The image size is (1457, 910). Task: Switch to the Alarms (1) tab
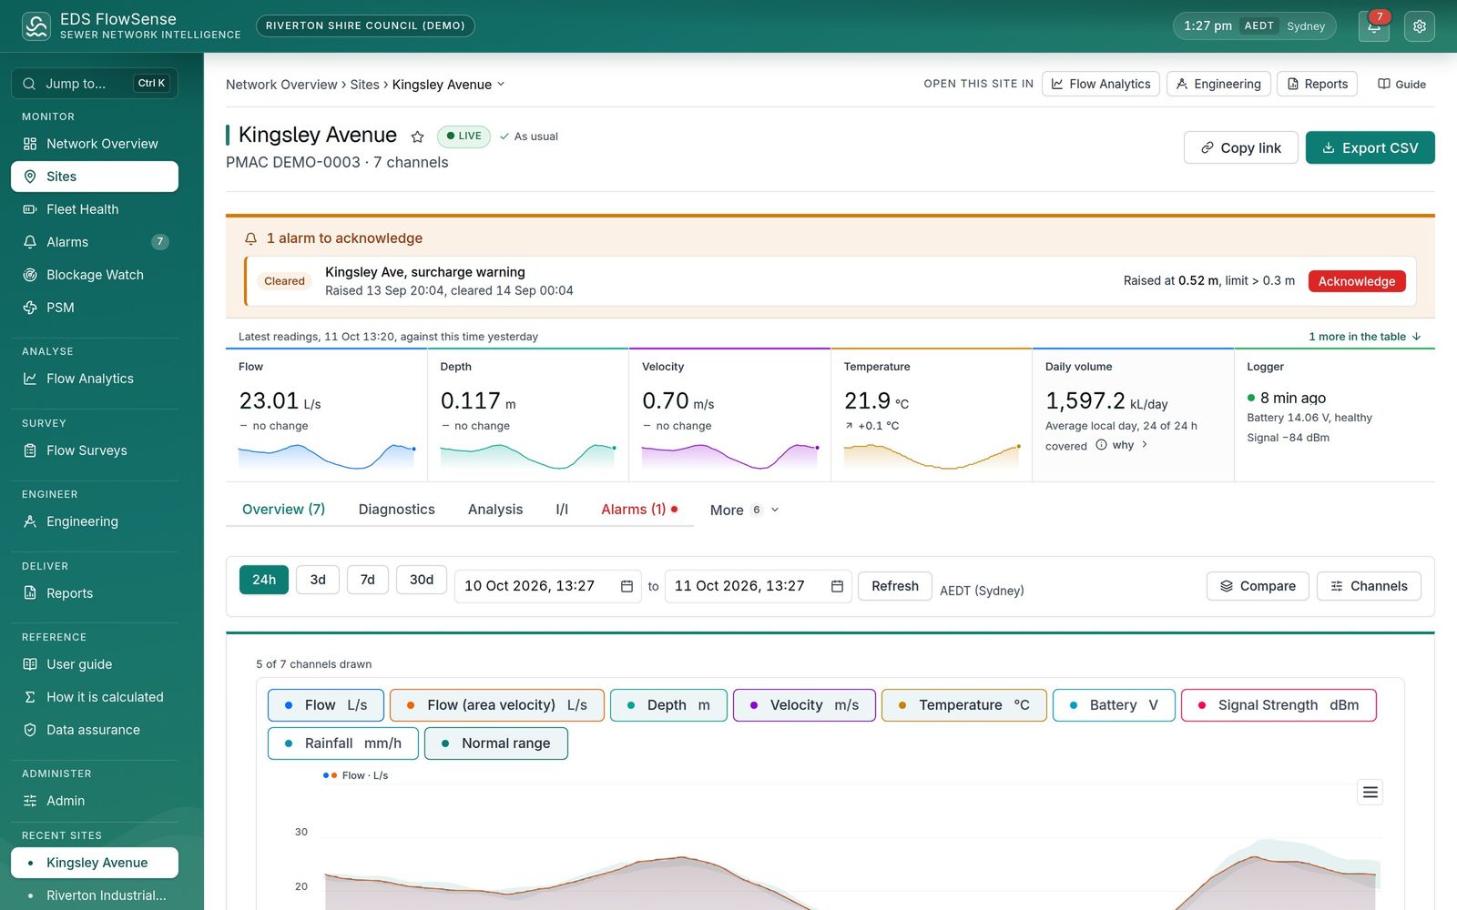pos(639,510)
